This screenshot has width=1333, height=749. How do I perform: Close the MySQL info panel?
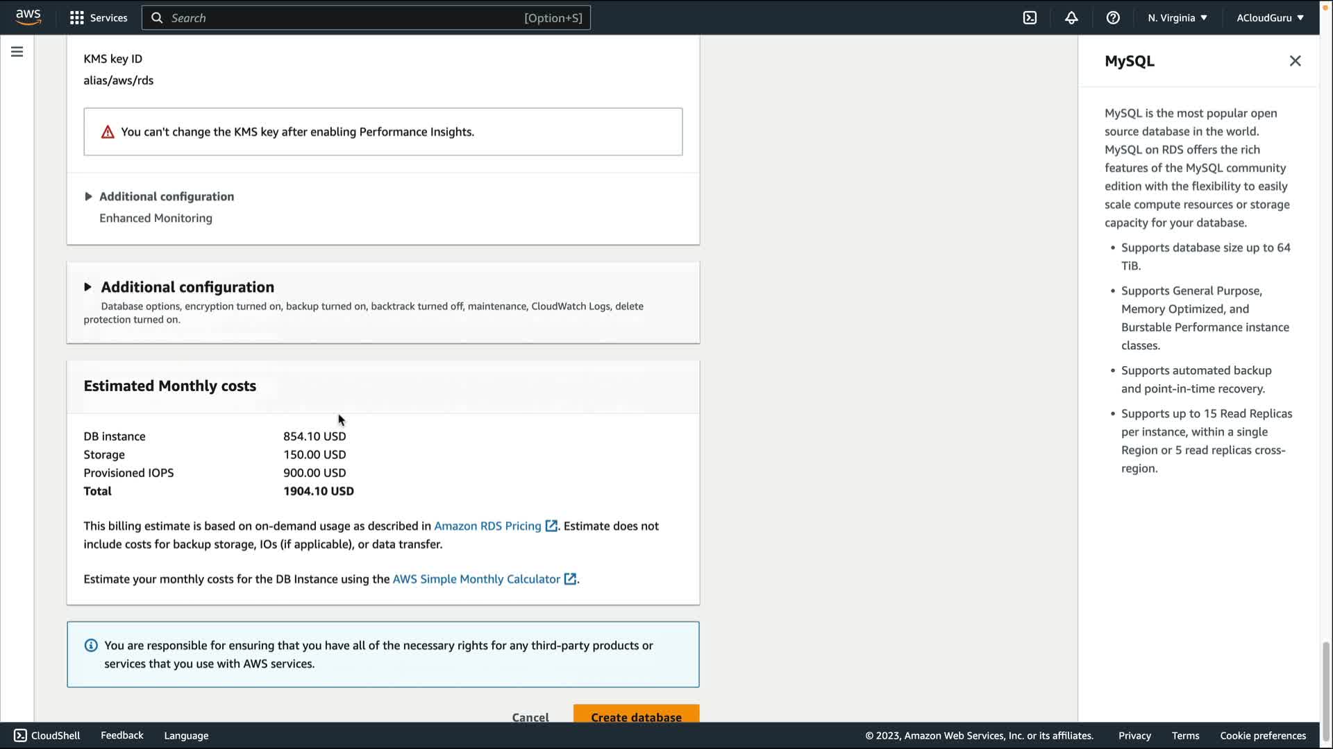click(x=1295, y=61)
